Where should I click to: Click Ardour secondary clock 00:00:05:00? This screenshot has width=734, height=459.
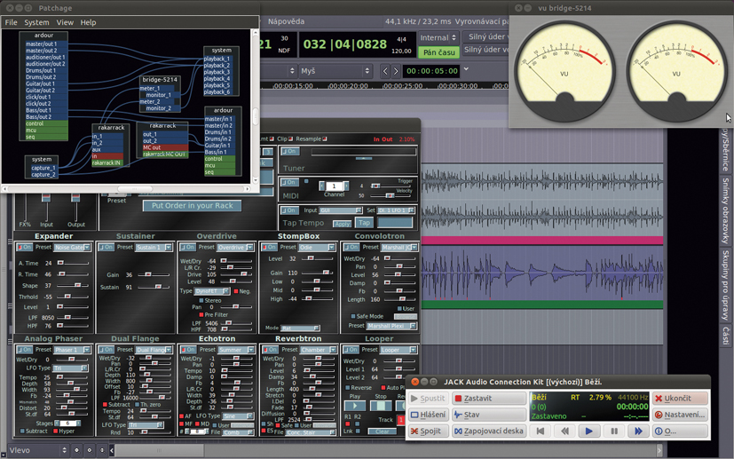[x=432, y=71]
